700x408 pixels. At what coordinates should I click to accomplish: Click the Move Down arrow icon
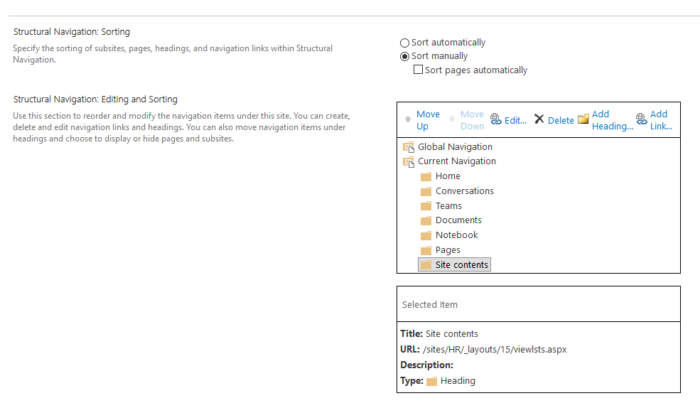(x=452, y=119)
